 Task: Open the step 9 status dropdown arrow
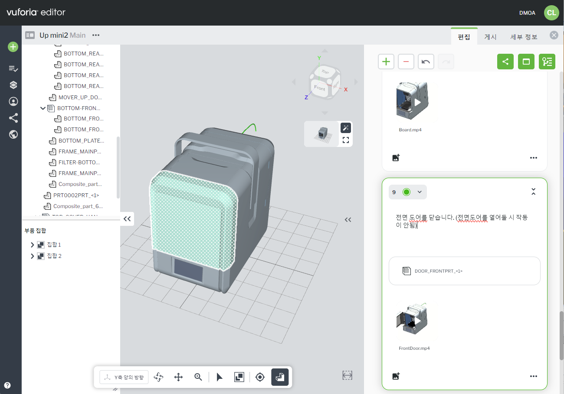(420, 192)
